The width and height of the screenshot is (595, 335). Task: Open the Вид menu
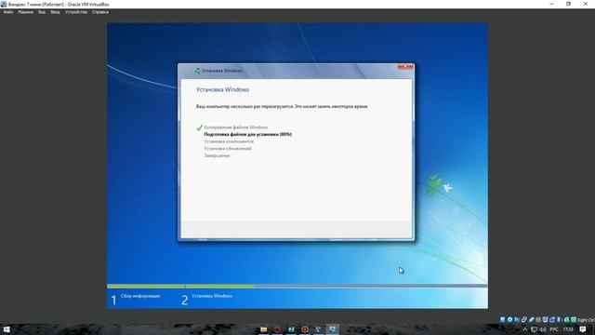coord(41,12)
